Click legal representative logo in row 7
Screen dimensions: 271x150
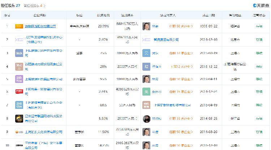tap(146, 105)
